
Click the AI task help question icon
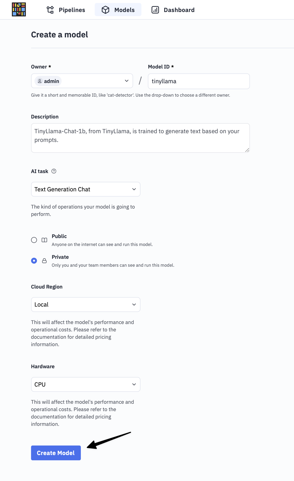coord(54,171)
